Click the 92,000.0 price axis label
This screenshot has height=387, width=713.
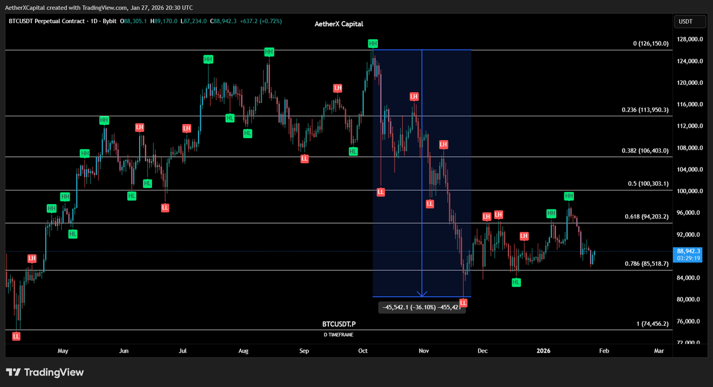(x=689, y=235)
